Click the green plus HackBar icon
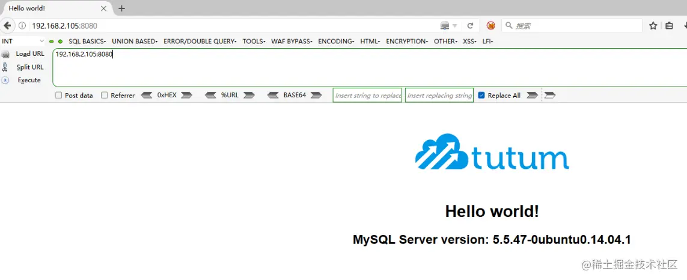687x280 pixels. coord(60,41)
